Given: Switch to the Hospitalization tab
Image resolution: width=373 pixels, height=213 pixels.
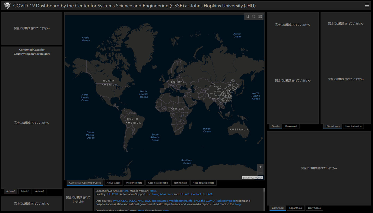Looking at the screenshot, I should coord(353,126).
